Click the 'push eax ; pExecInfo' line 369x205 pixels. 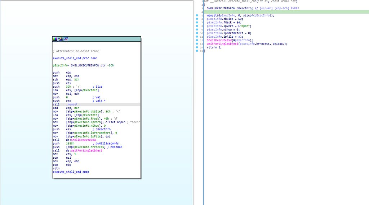coord(81,129)
